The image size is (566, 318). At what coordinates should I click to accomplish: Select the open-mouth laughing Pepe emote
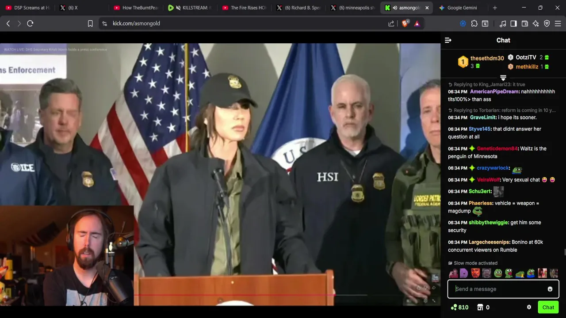(509, 273)
